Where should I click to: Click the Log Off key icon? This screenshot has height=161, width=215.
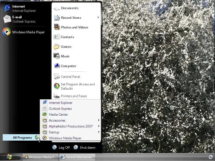pyautogui.click(x=55, y=147)
